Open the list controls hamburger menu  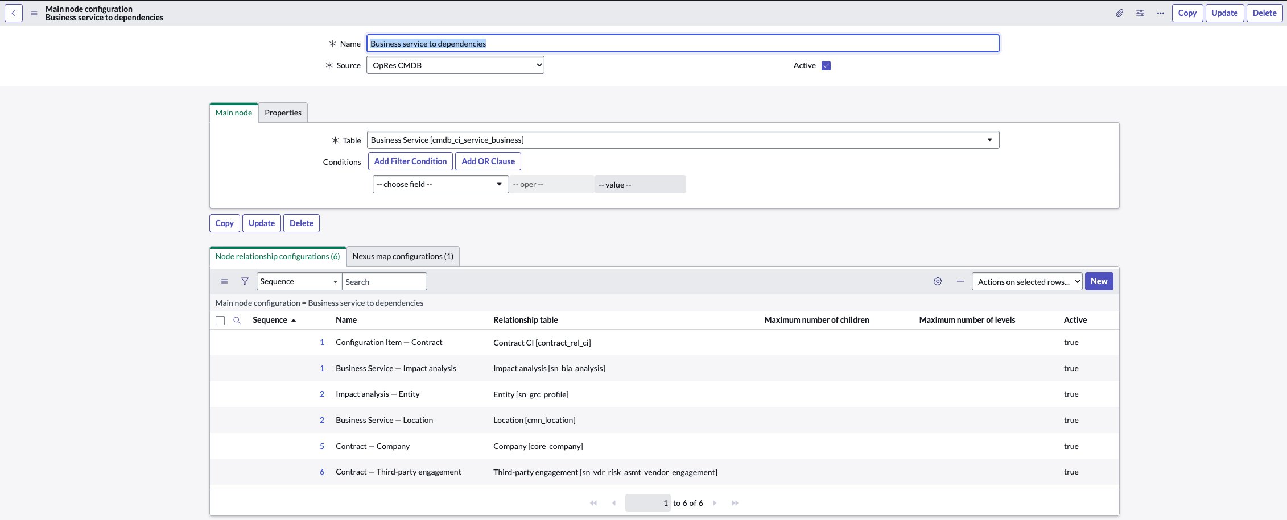[224, 281]
